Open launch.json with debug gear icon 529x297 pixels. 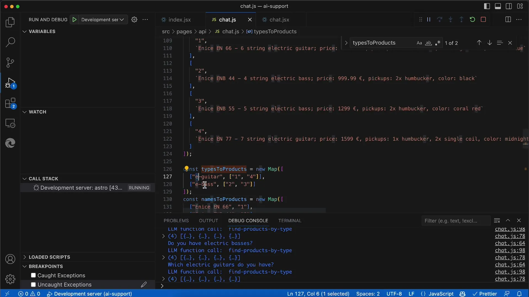[134, 20]
